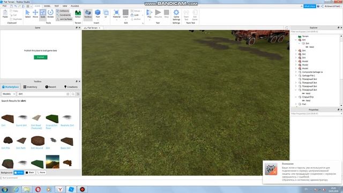Image resolution: width=343 pixels, height=193 pixels.
Task: Open the UI insert tool
Action: (x=106, y=13)
